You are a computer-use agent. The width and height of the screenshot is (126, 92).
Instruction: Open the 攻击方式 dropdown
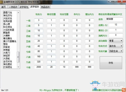coord(116,46)
